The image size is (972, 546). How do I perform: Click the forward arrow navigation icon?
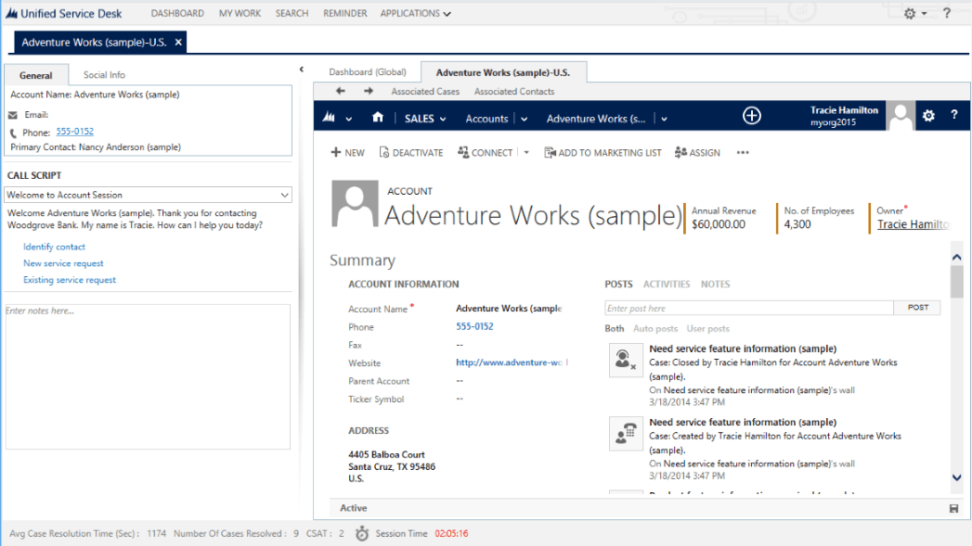coord(369,91)
